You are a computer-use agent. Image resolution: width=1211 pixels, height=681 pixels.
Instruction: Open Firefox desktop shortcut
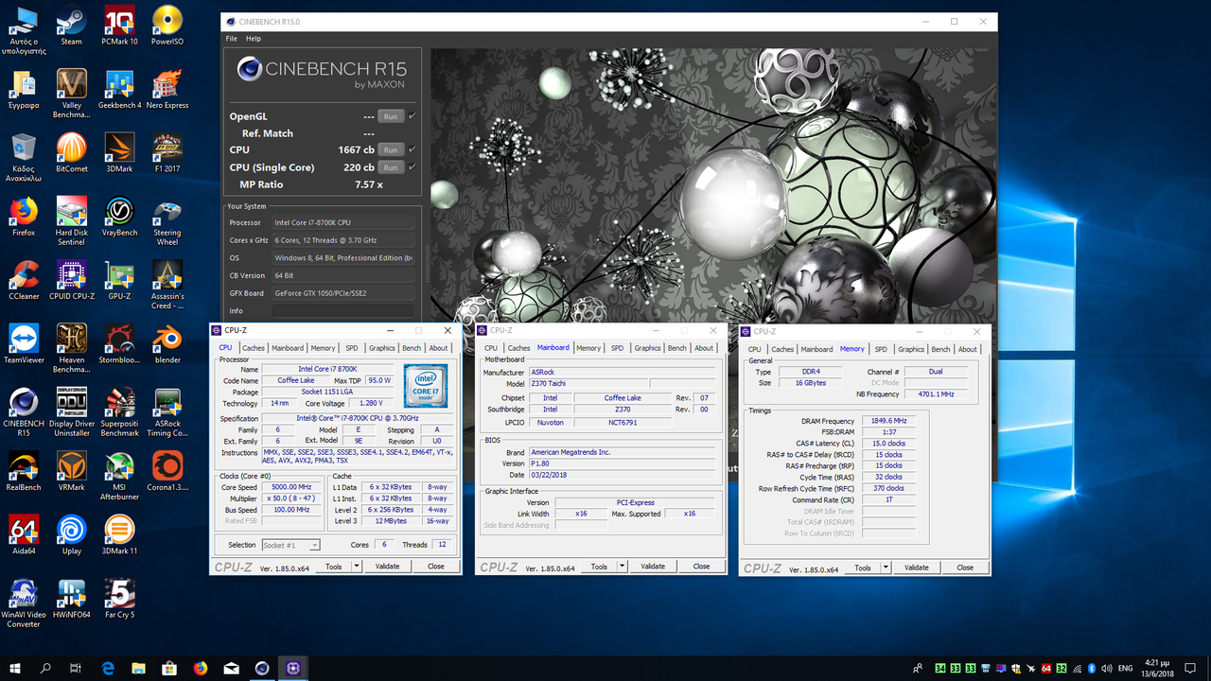pyautogui.click(x=24, y=216)
